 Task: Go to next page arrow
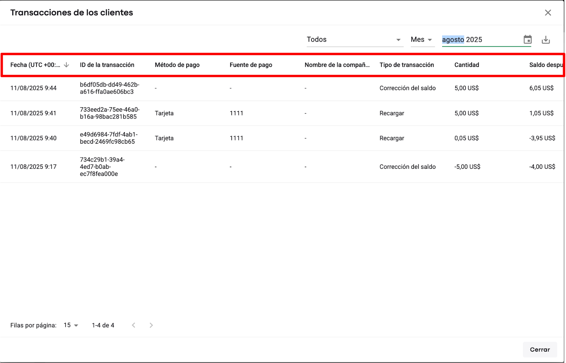coord(151,325)
